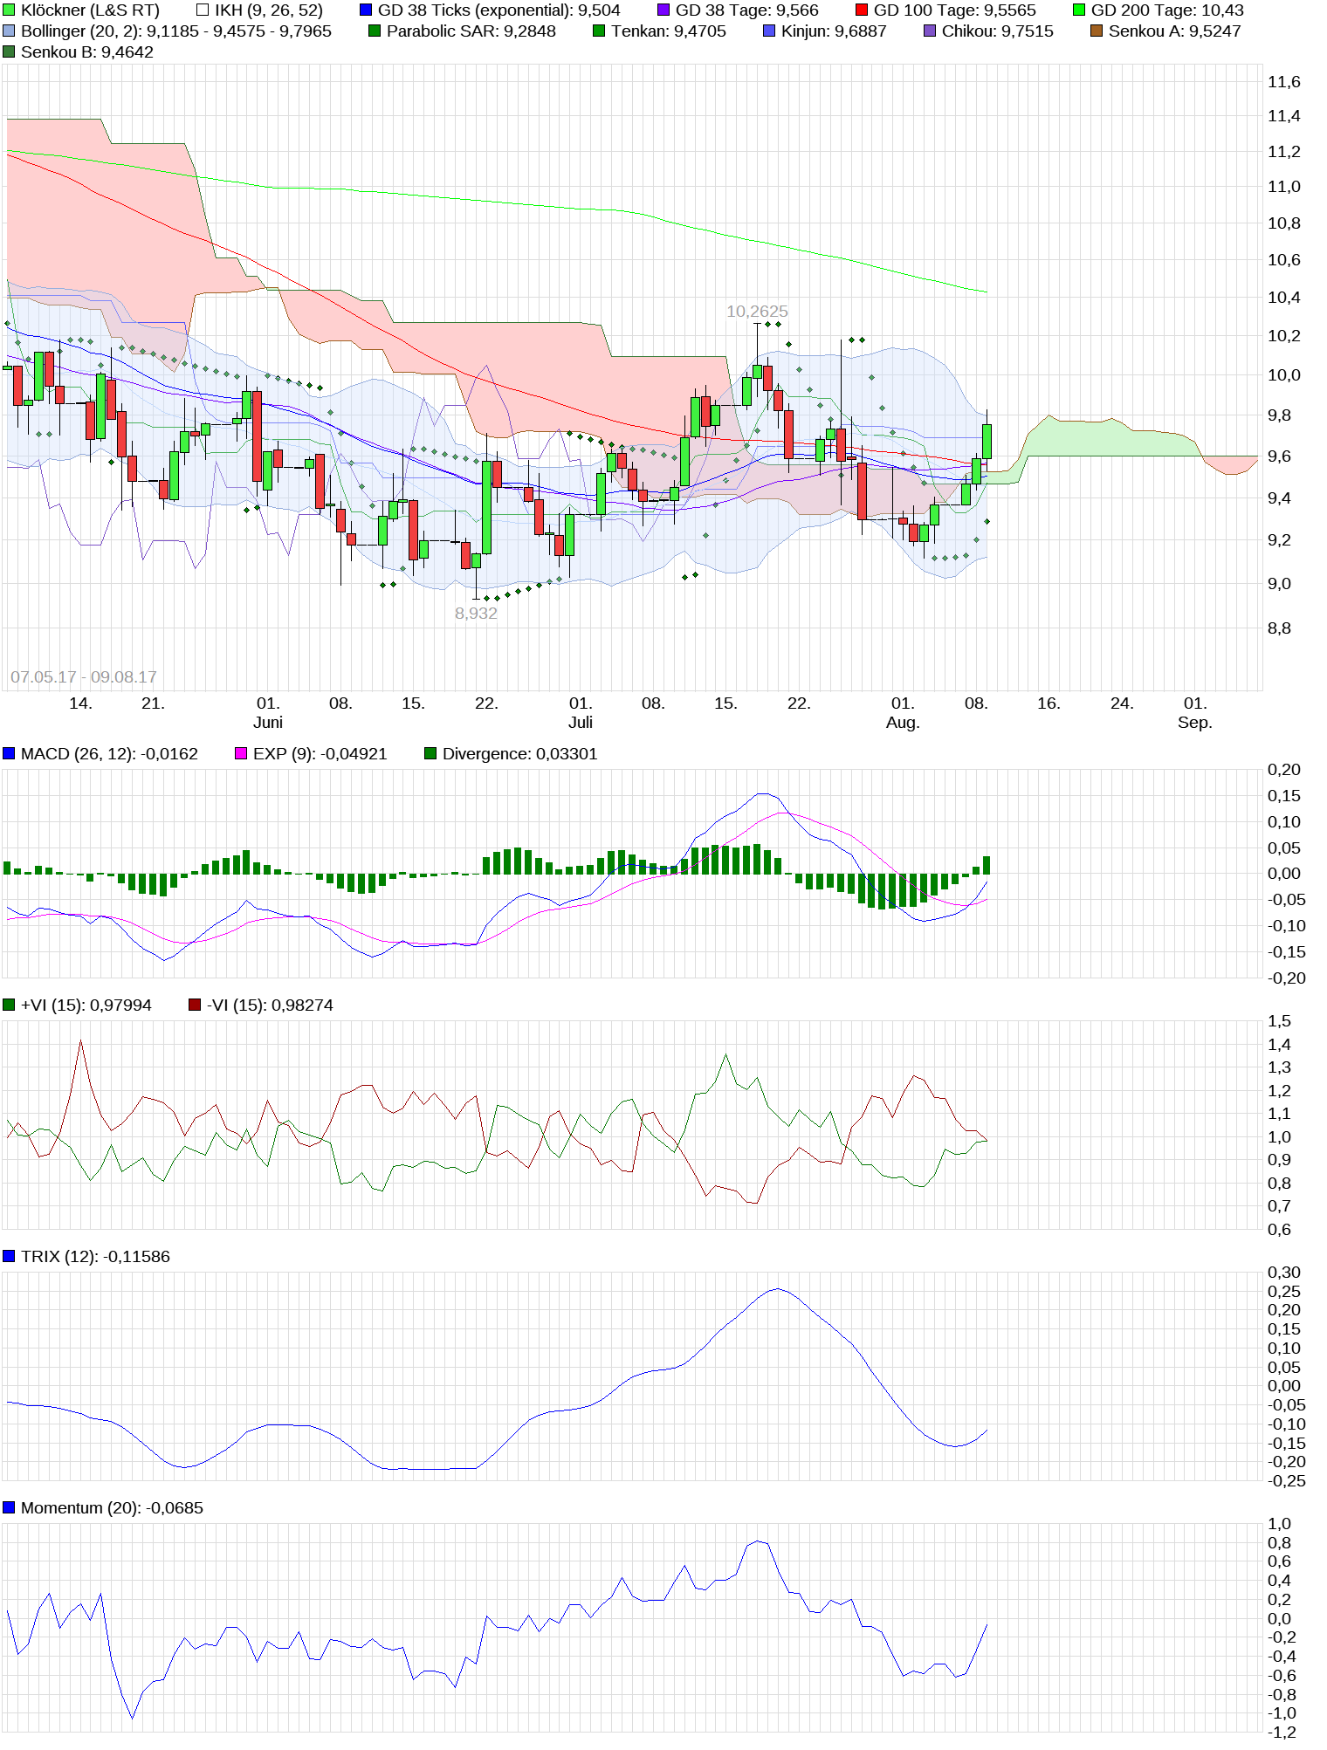
Task: Select the "Senkou B: 9,4642" label
Action: pos(87,52)
